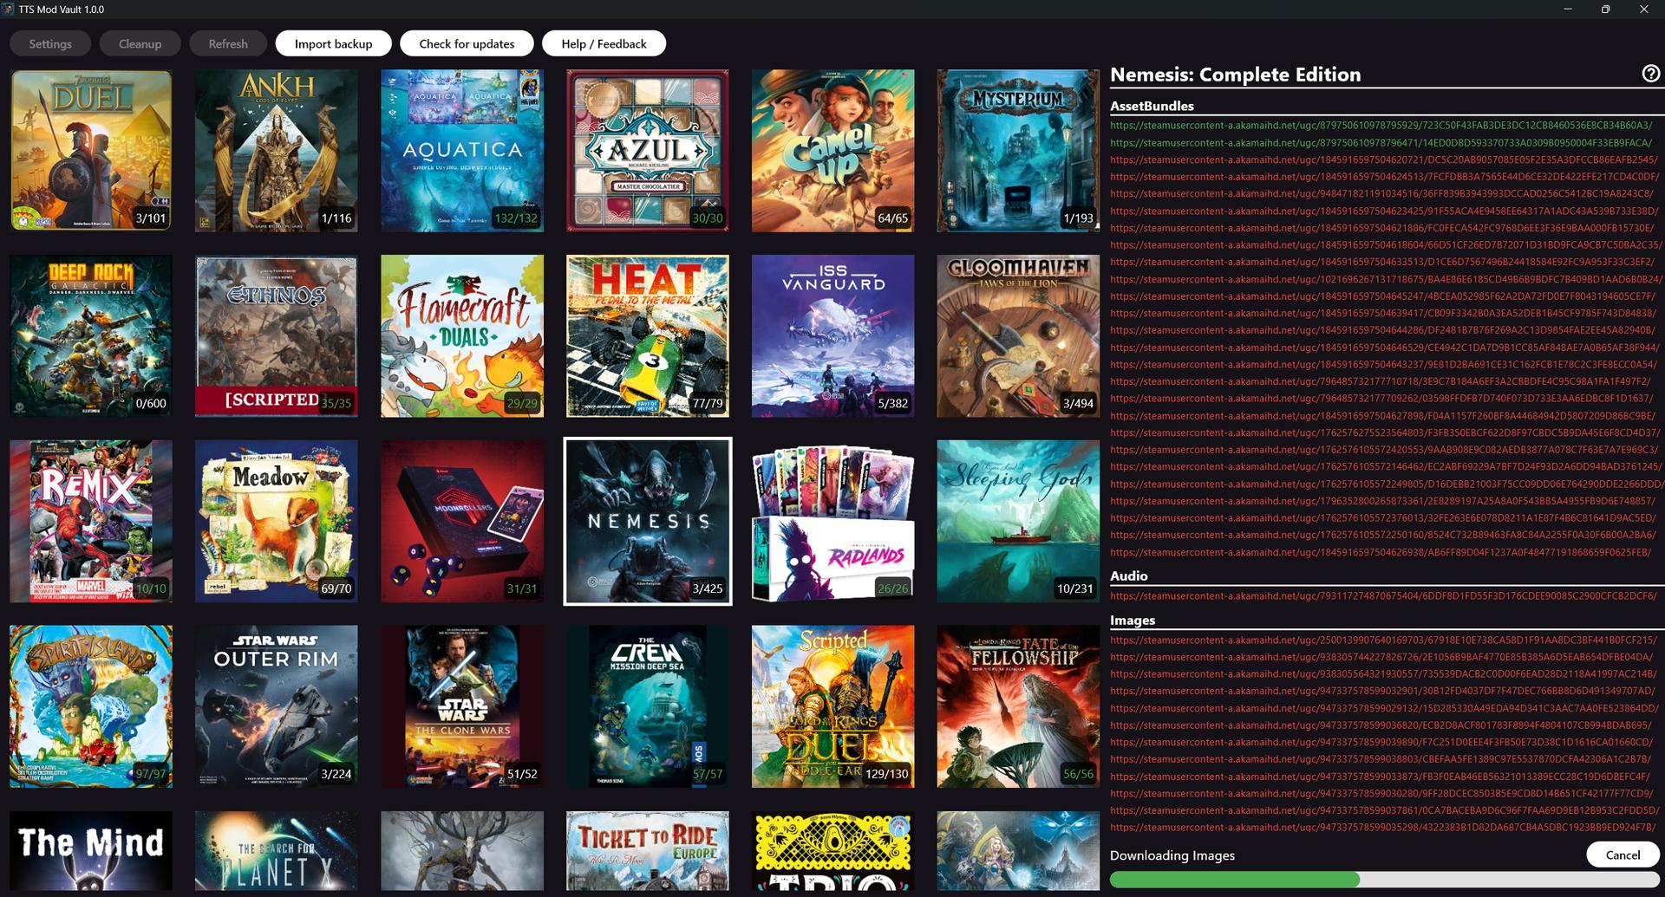
Task: Select the Azul Master Chocolatier thumbnail
Action: point(648,151)
